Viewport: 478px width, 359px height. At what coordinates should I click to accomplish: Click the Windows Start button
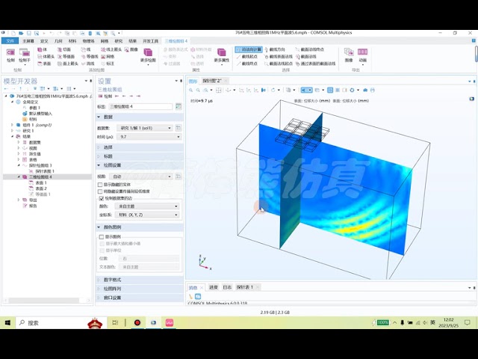click(7, 322)
